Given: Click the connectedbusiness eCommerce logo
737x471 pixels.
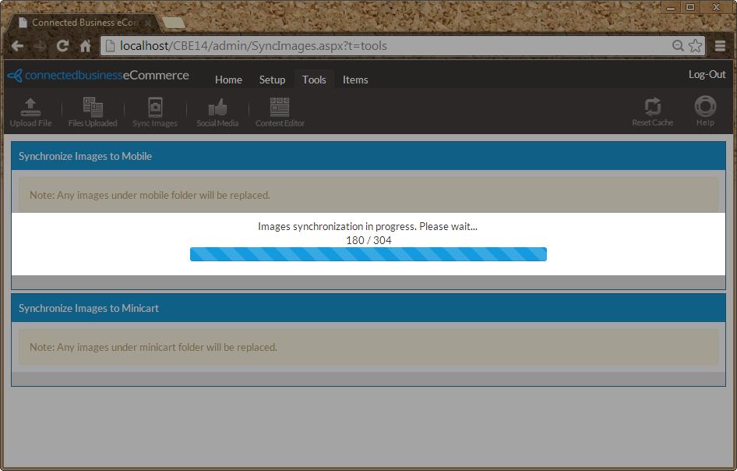Looking at the screenshot, I should point(98,76).
